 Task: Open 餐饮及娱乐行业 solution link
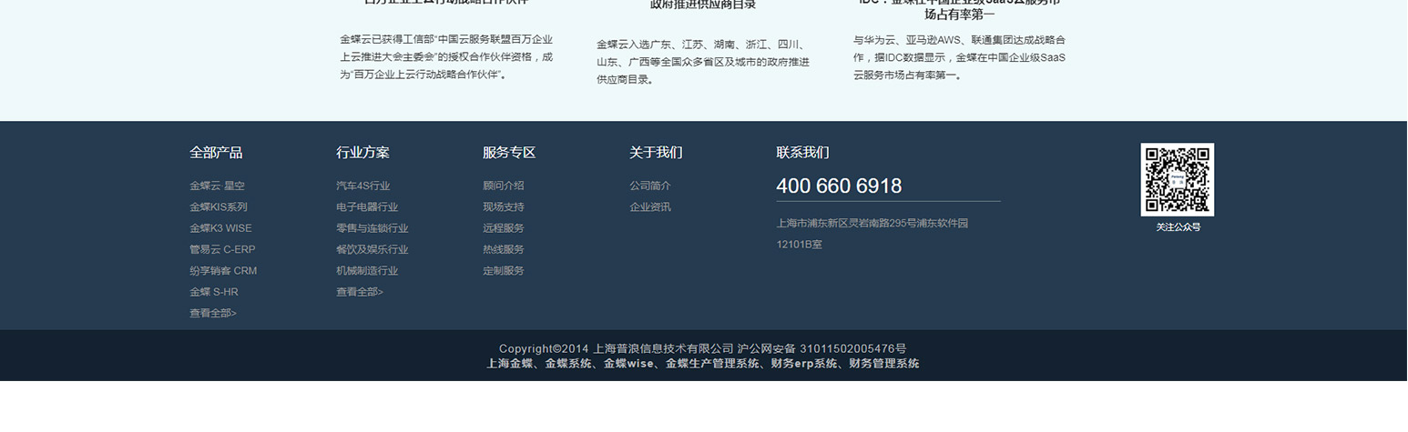point(372,249)
